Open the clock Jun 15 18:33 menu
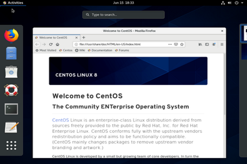 pos(123,3)
